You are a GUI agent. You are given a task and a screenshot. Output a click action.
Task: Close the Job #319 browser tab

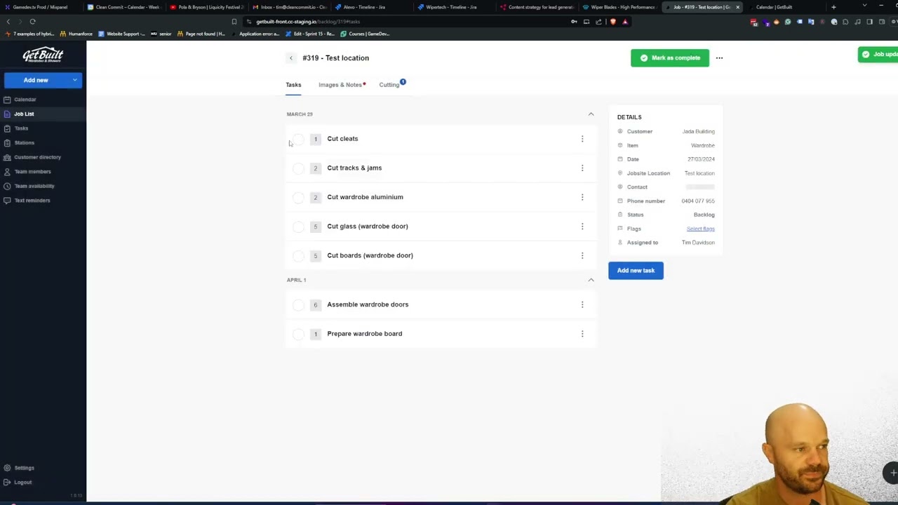coord(737,7)
